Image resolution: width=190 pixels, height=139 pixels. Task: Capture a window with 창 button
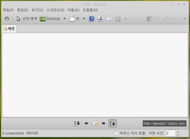[74, 19]
